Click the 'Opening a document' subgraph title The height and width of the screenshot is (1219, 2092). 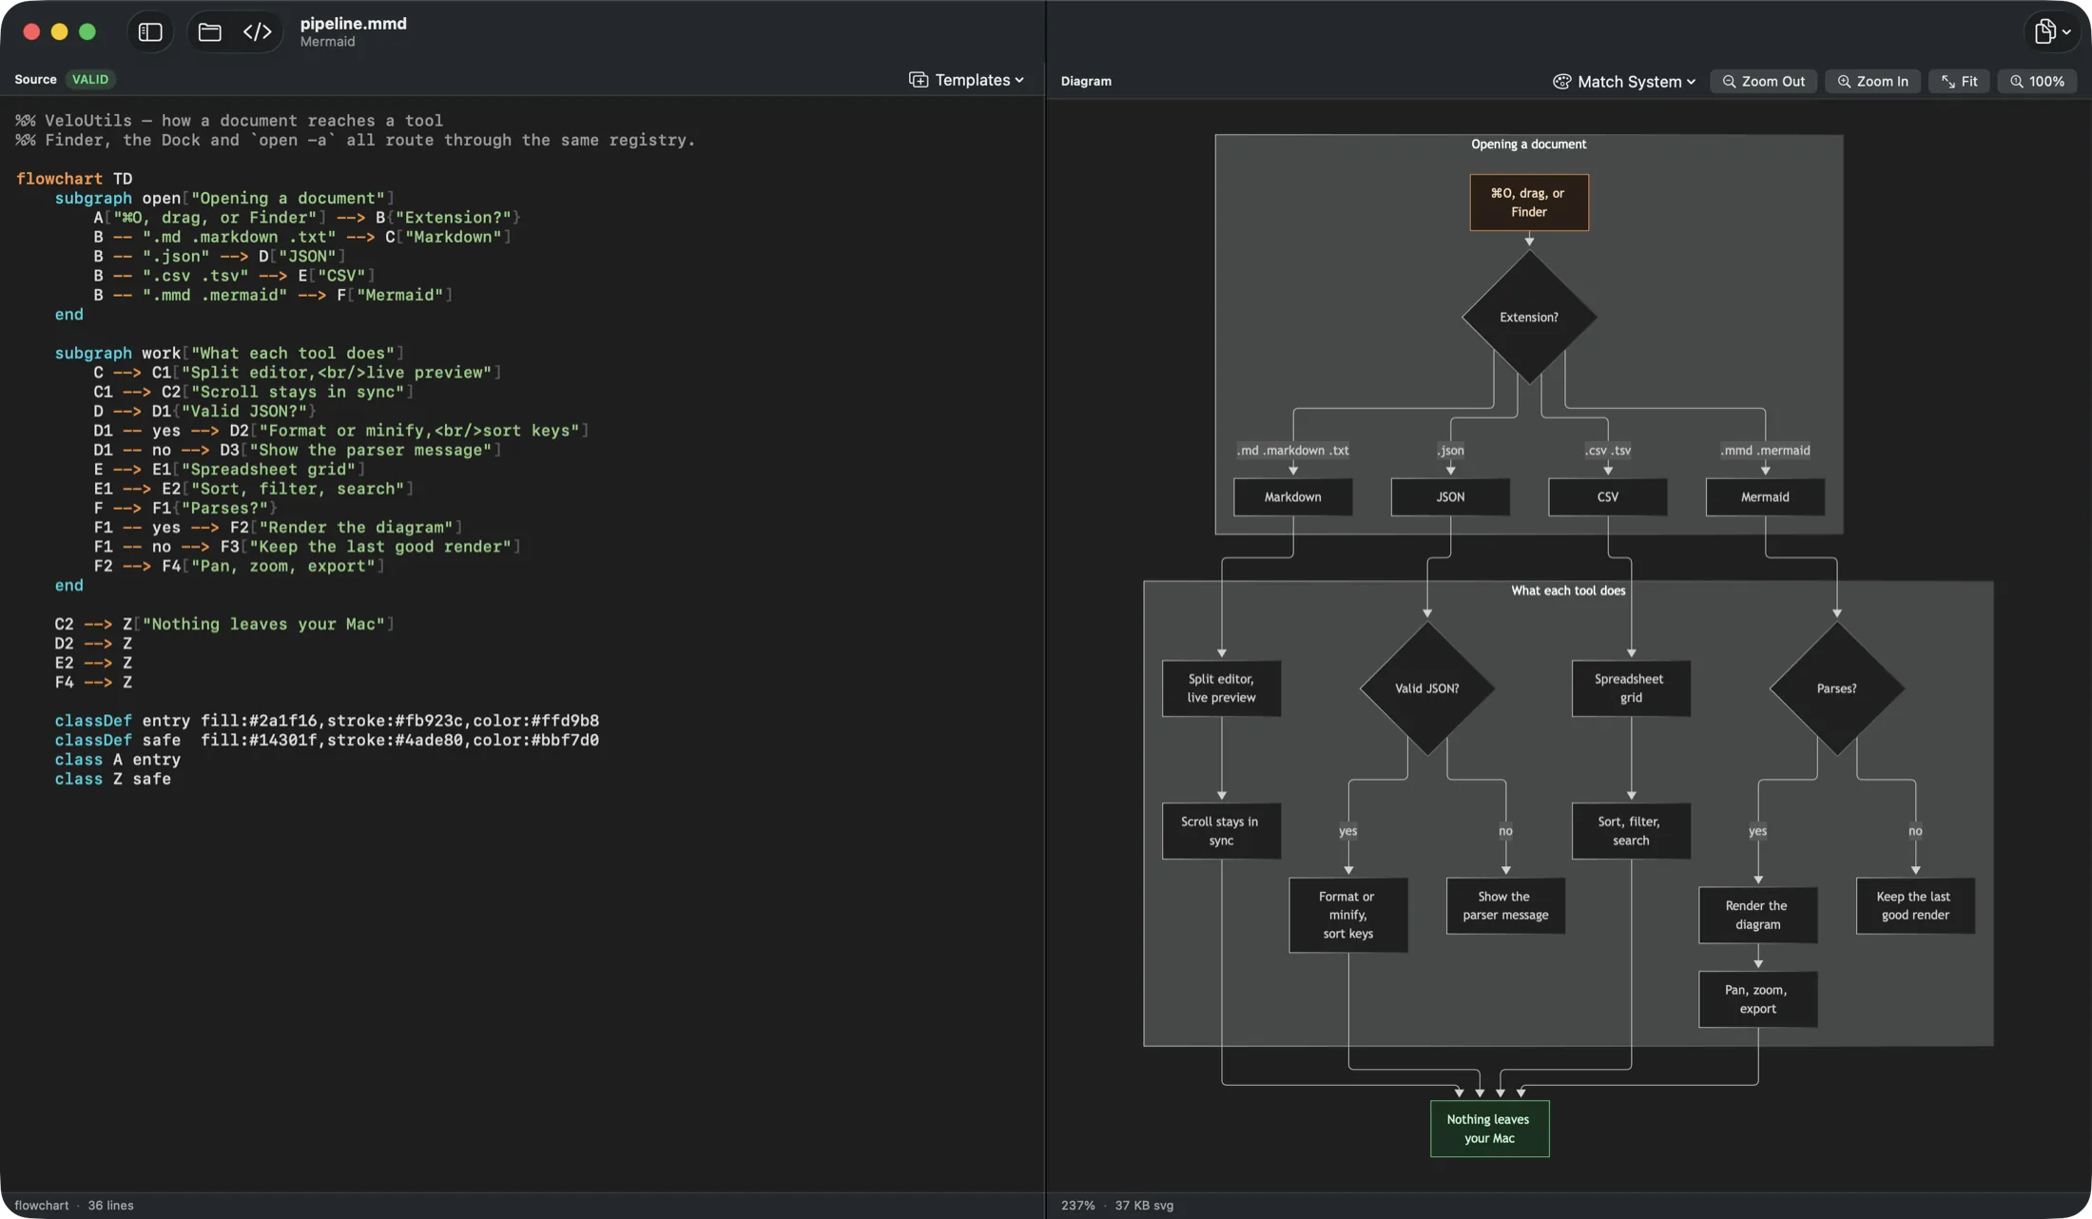pyautogui.click(x=1529, y=145)
